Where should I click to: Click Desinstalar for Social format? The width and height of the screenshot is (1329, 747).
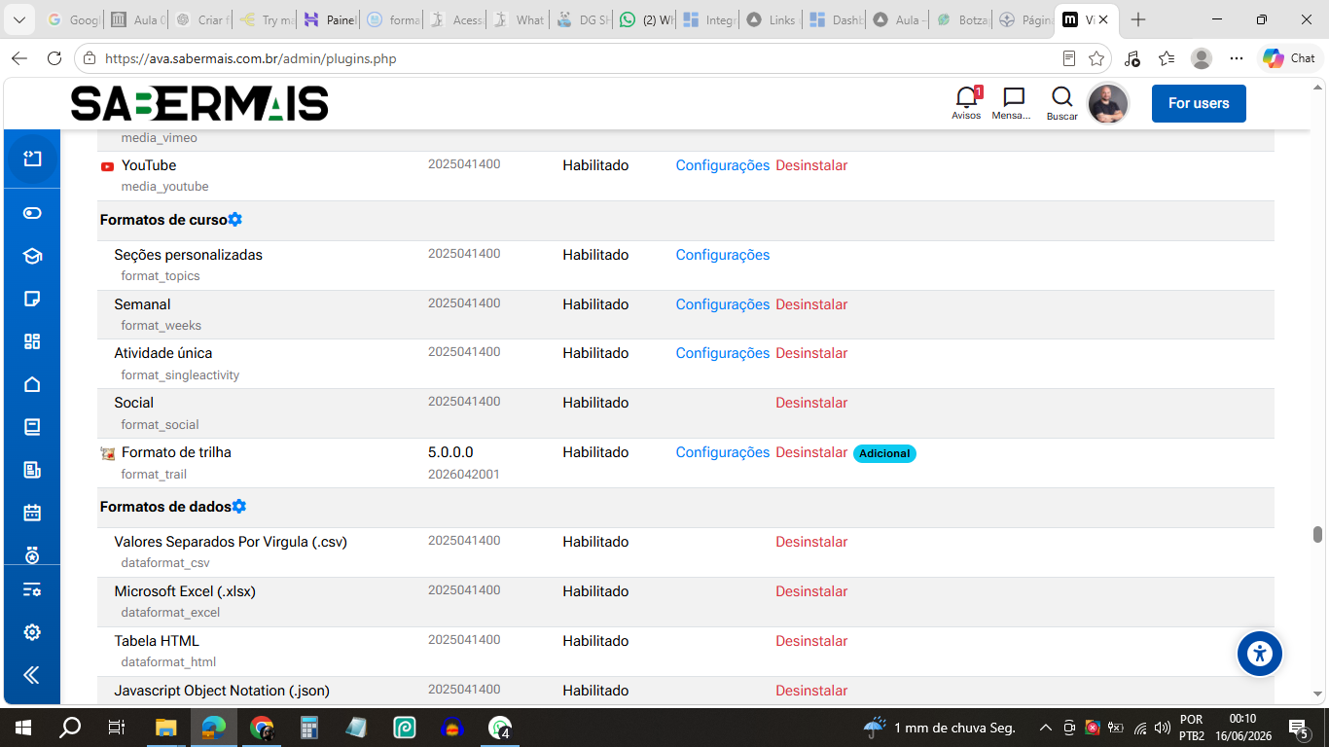811,403
